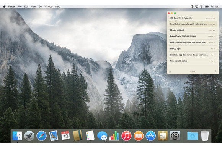The height and width of the screenshot is (148, 222).
Task: Open the Window menu
Action: click(49, 6)
